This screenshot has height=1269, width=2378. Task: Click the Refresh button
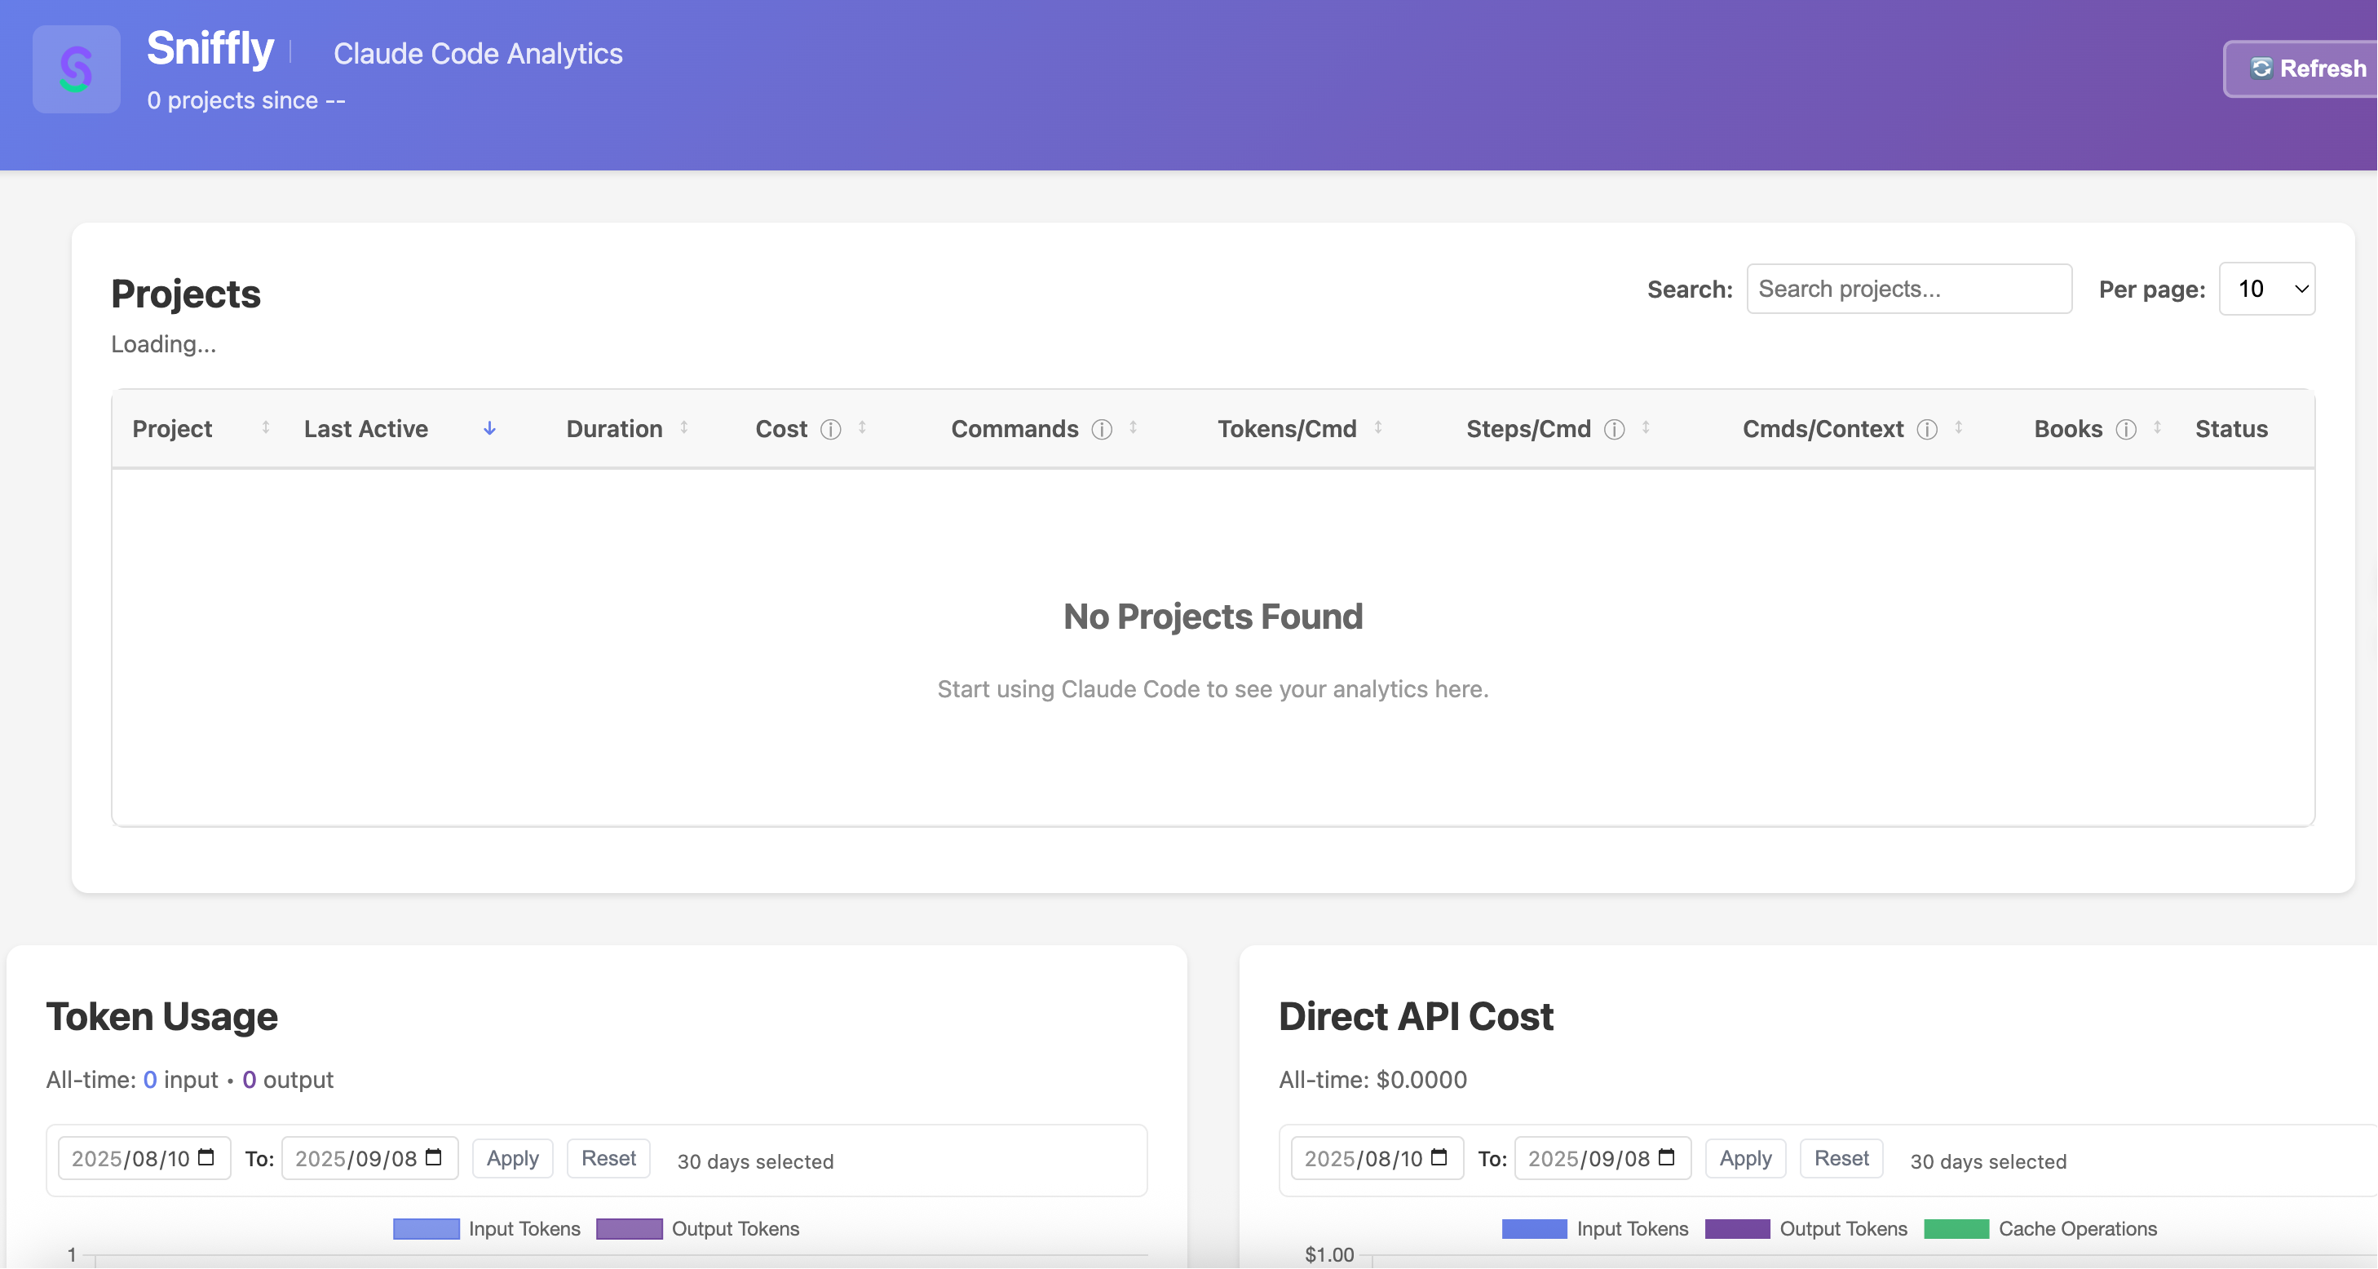click(2301, 69)
